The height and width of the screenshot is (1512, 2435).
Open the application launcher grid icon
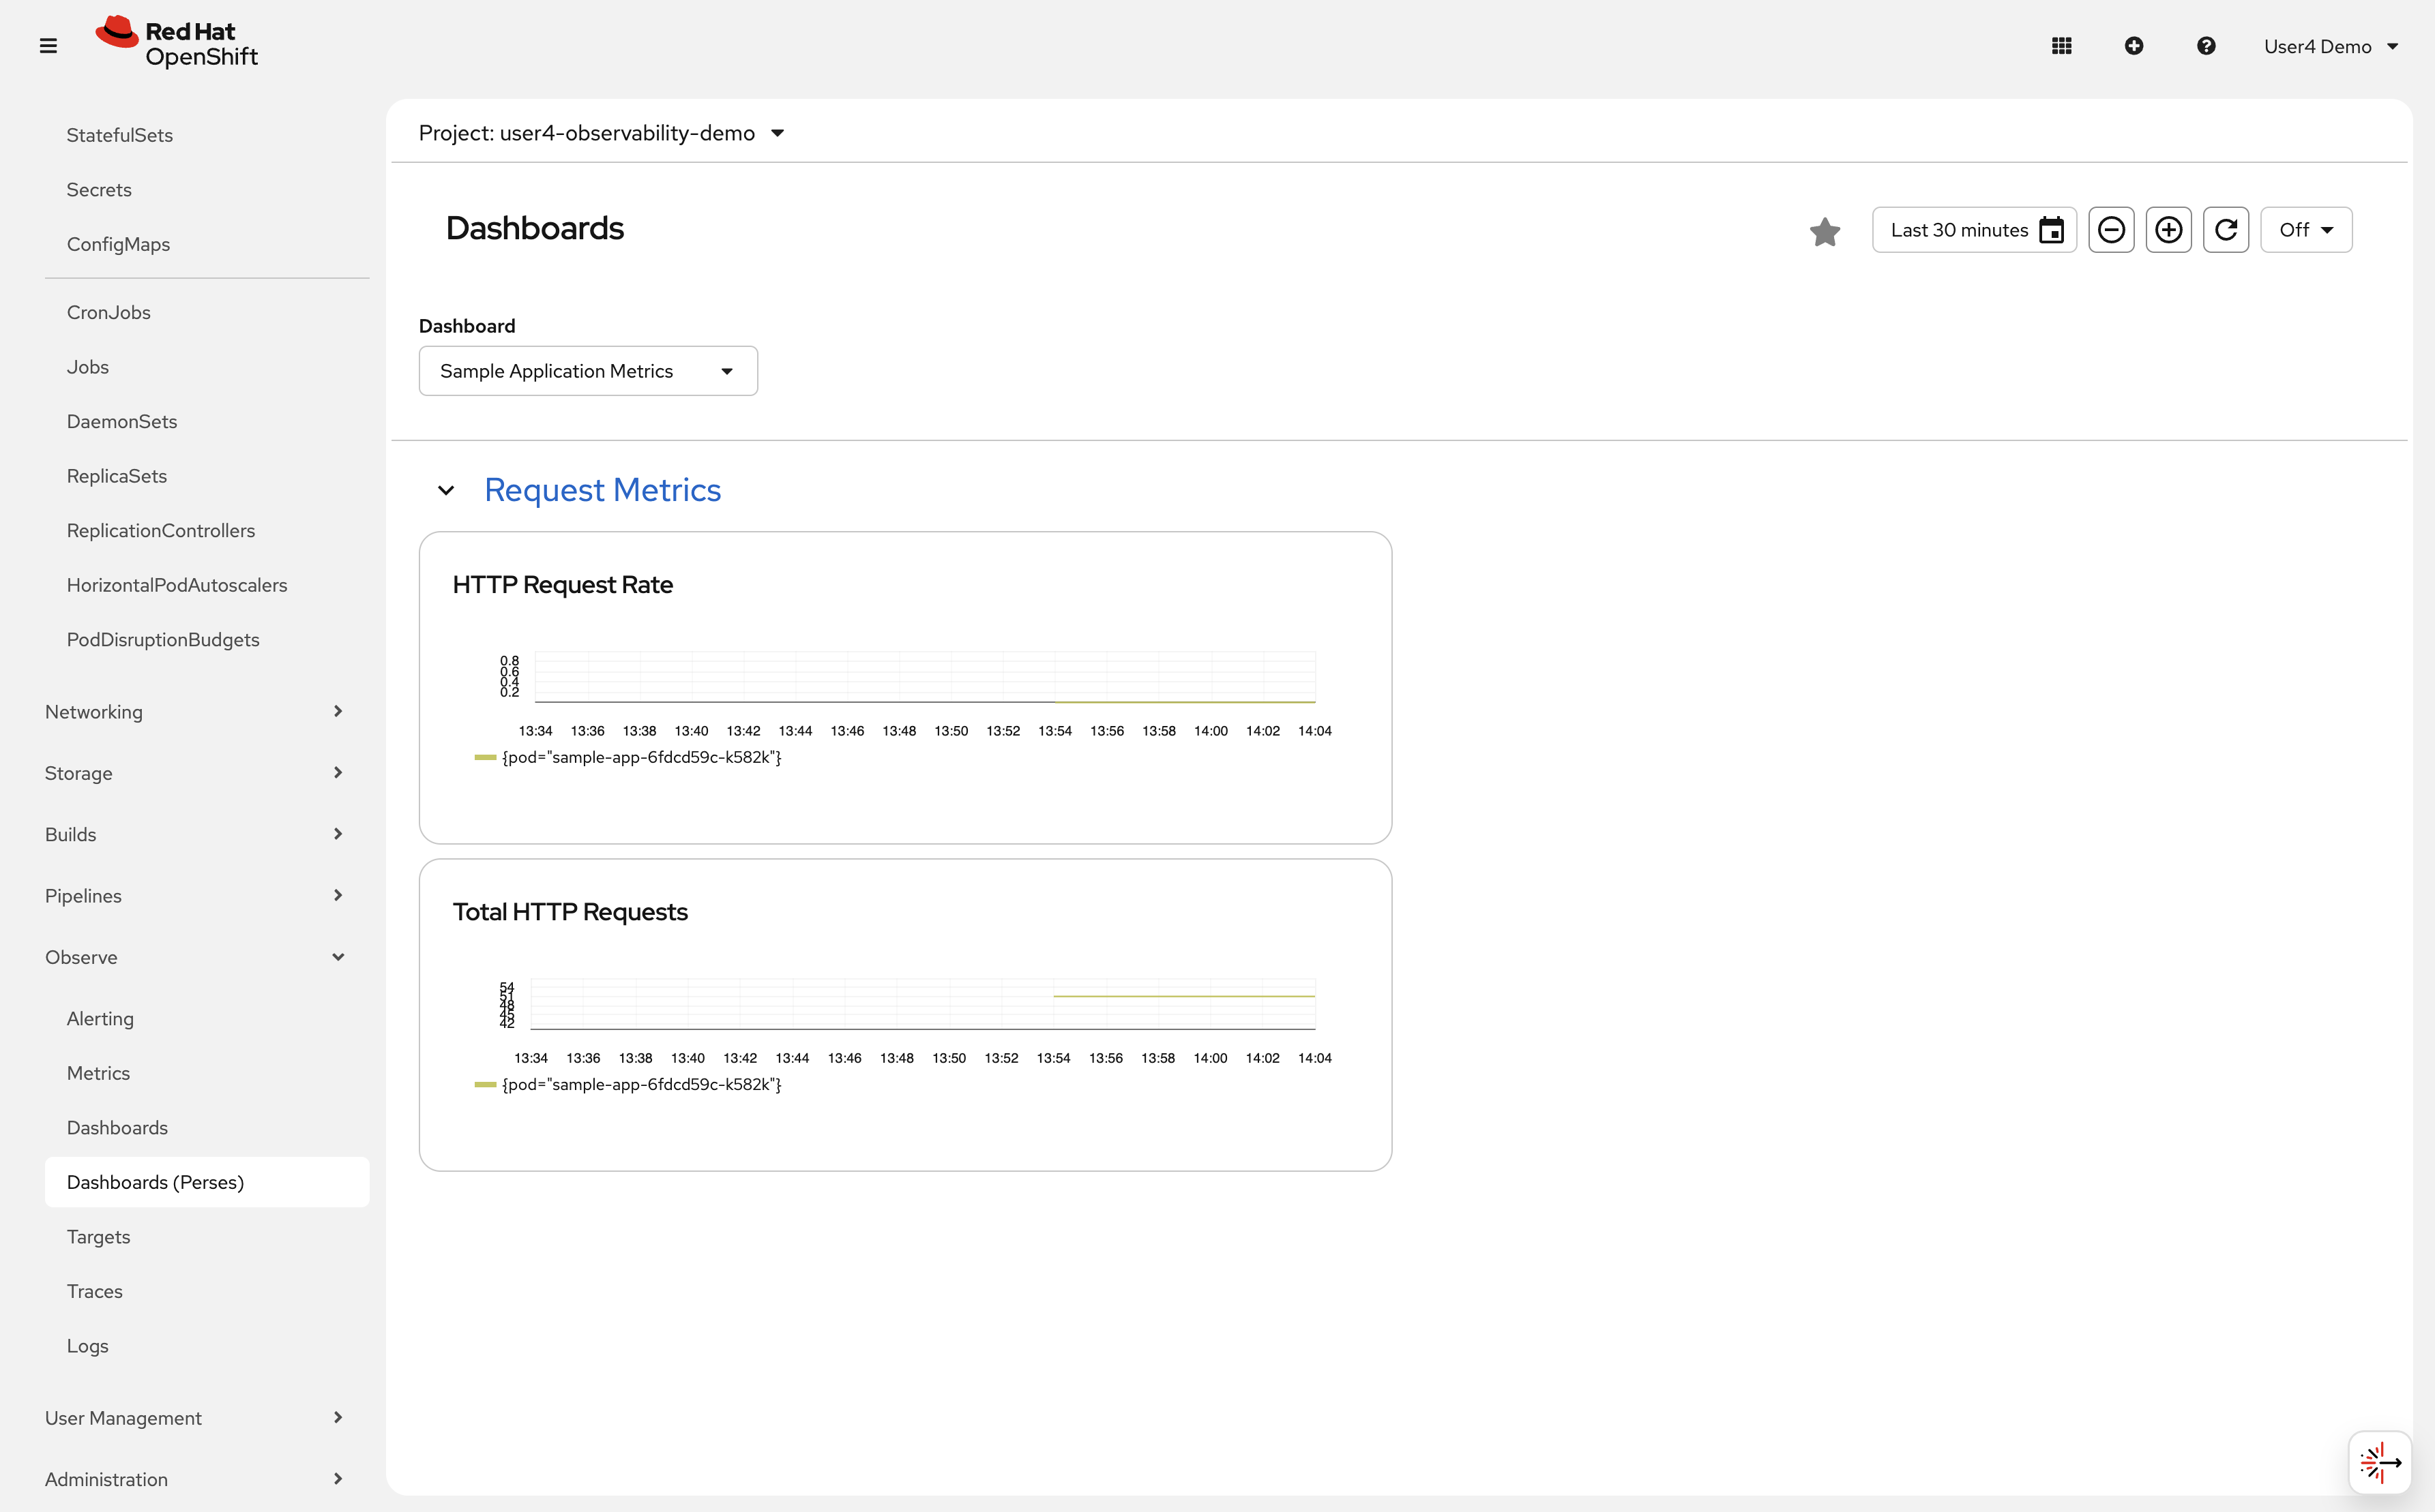pos(2062,45)
